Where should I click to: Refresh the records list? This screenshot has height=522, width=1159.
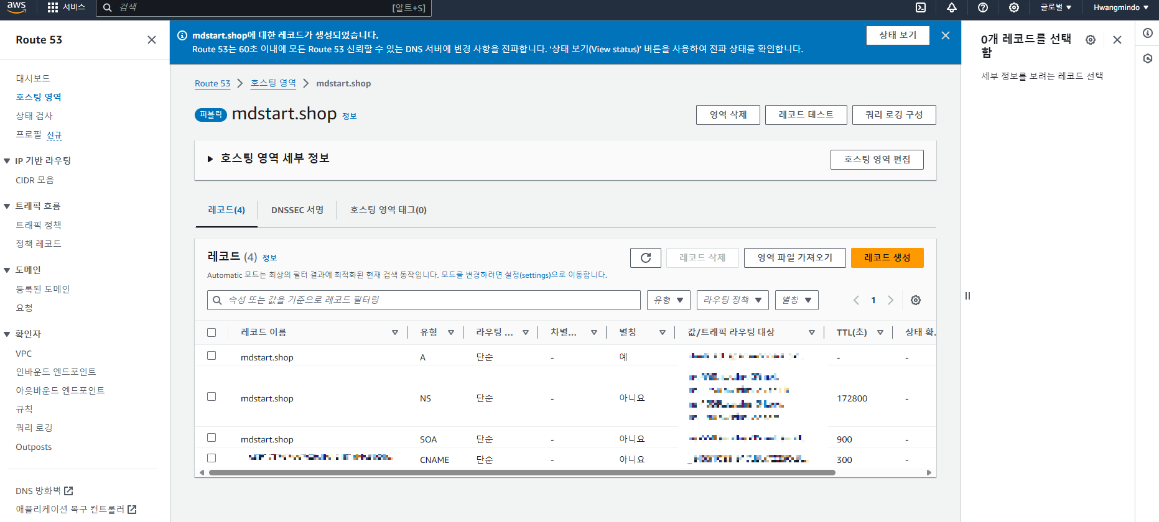[x=646, y=258]
